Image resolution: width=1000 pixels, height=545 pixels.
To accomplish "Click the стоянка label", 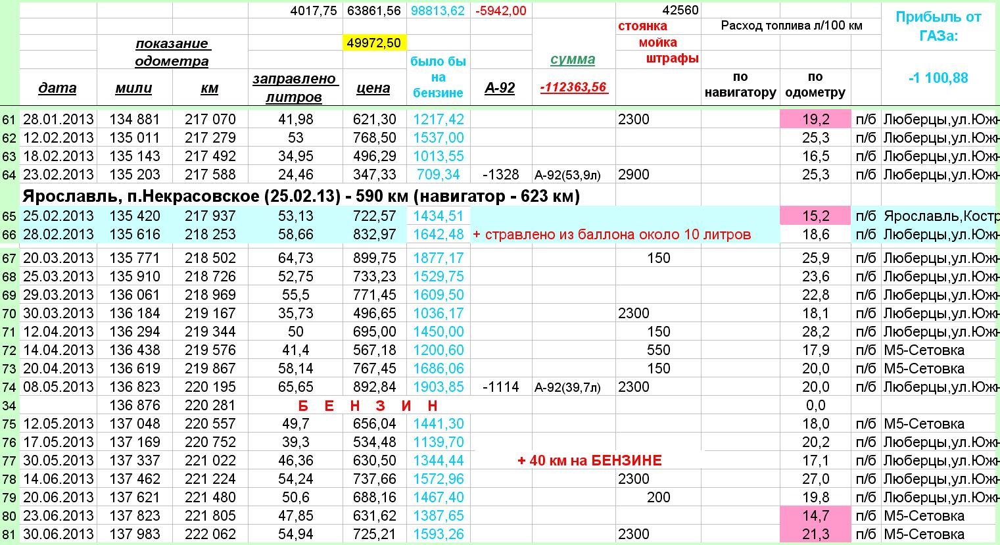I will click(642, 26).
